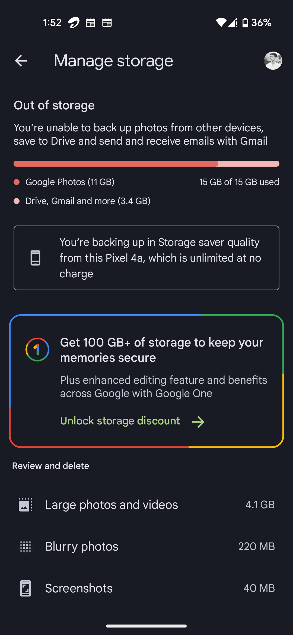
Task: Tap the Google One logo icon
Action: point(37,350)
